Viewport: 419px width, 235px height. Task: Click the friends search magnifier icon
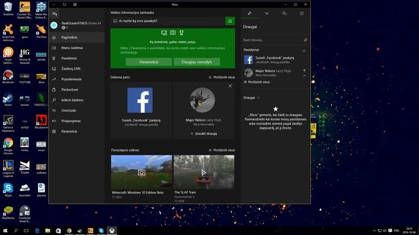click(x=306, y=40)
